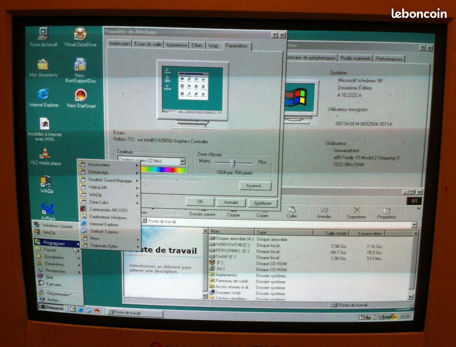The image size is (456, 347).
Task: Open the WinZip desktop icon
Action: [46, 184]
